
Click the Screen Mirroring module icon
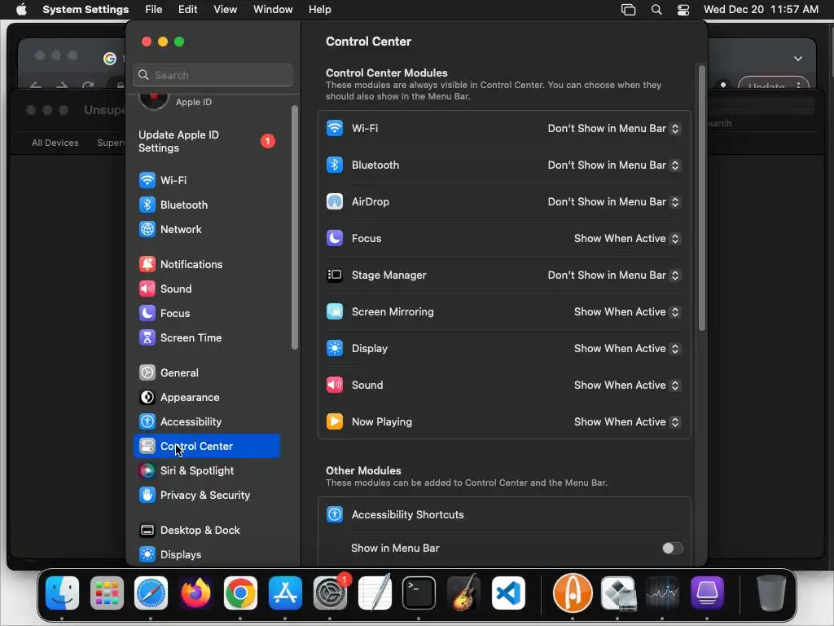(x=335, y=312)
